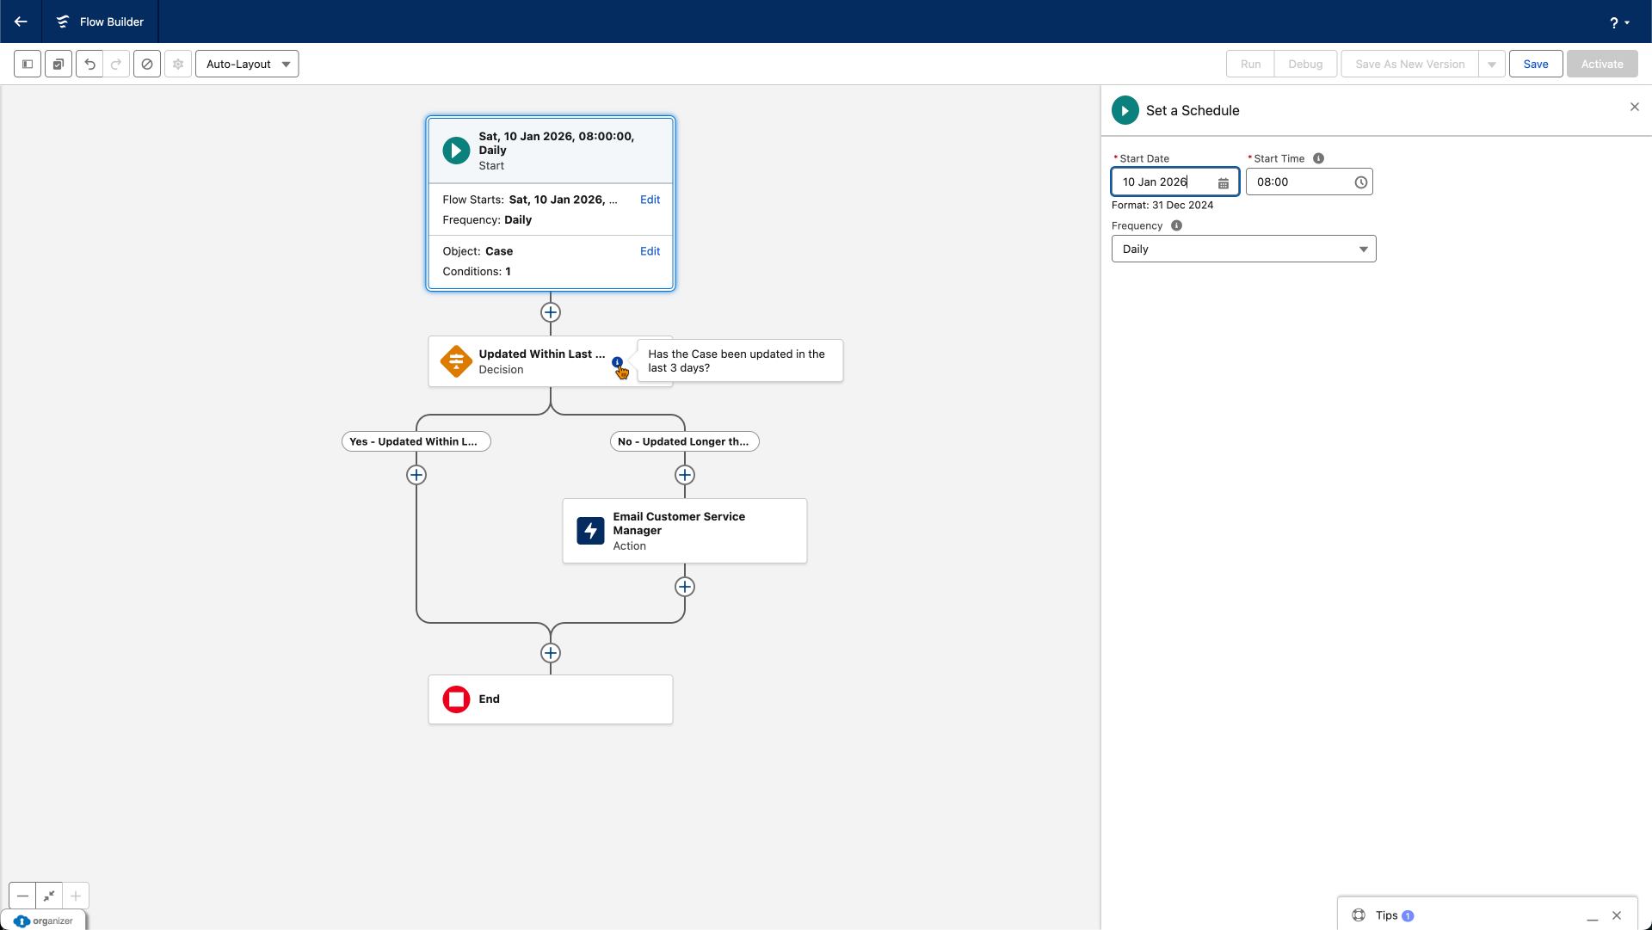
Task: Expand the Frequency Daily dropdown
Action: (x=1243, y=249)
